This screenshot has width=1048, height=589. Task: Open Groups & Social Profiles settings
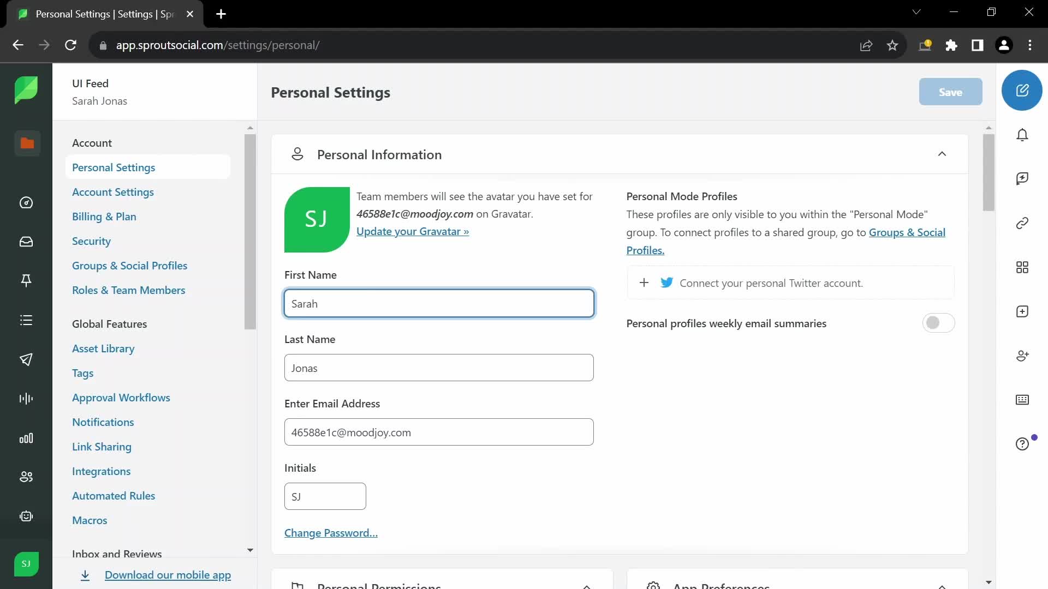[129, 266]
